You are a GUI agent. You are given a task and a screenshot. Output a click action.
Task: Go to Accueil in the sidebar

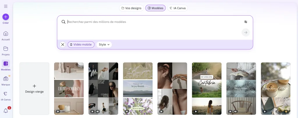coord(6,36)
